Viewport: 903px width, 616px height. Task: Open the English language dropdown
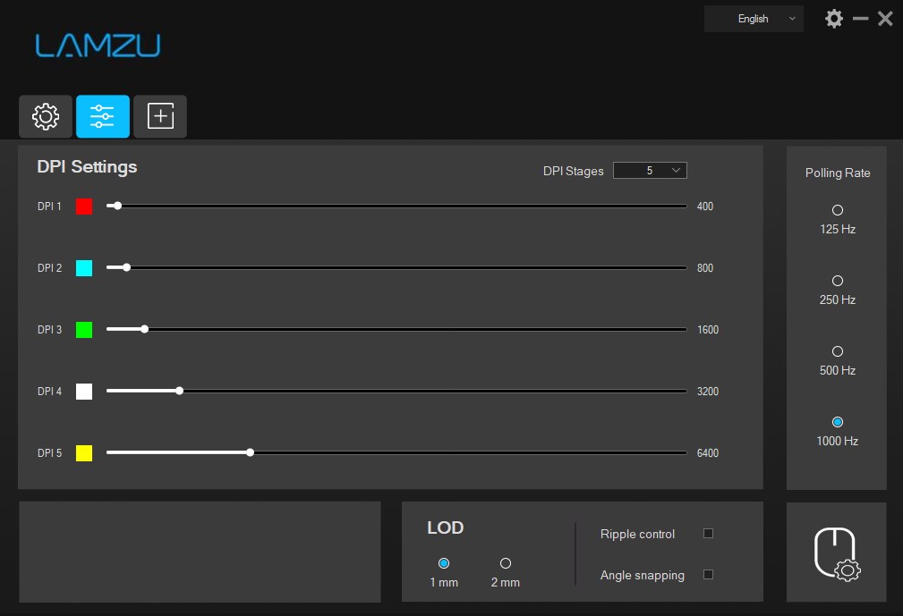tap(754, 19)
